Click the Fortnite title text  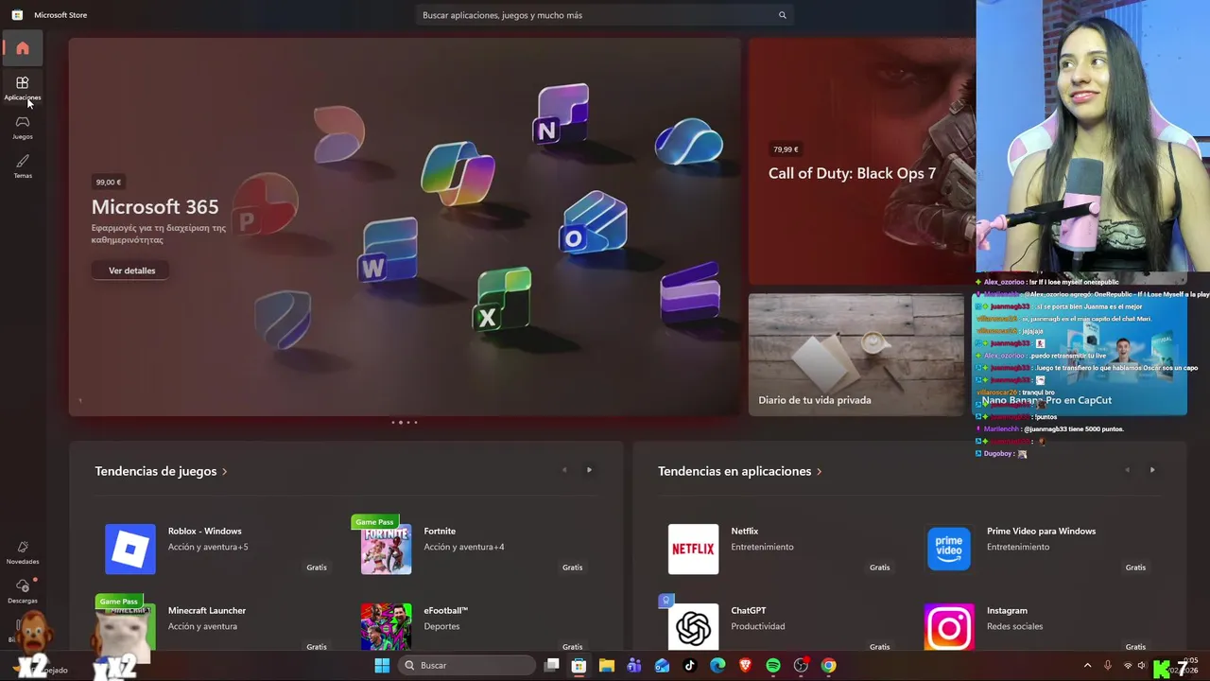pyautogui.click(x=440, y=531)
